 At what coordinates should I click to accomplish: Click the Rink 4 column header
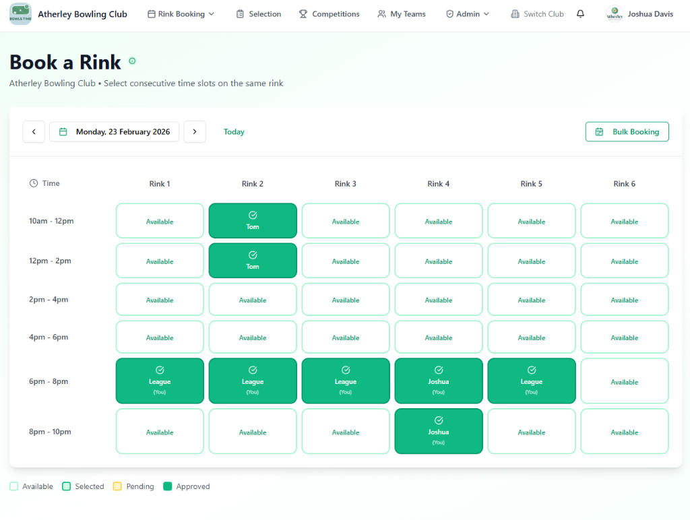(438, 184)
